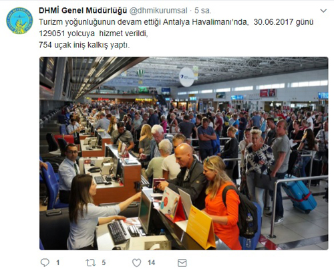Click the reply speech bubble icon

point(45,262)
